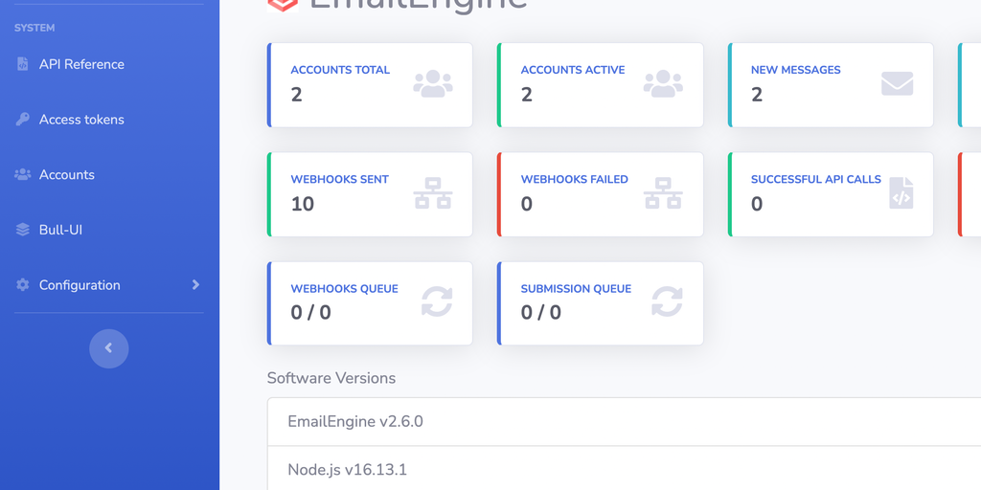Click the New Messages card
981x490 pixels.
(831, 85)
